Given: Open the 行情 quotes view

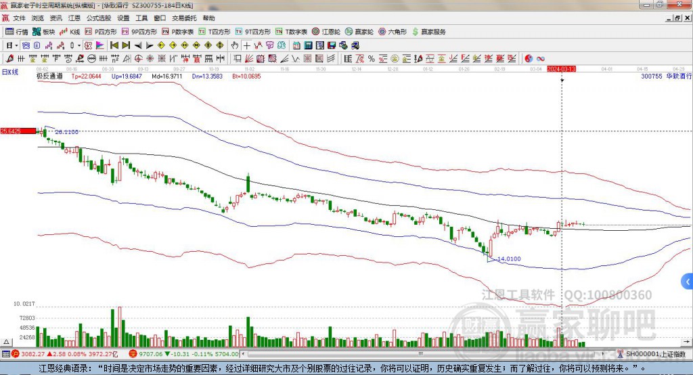Looking at the screenshot, I should (17, 32).
